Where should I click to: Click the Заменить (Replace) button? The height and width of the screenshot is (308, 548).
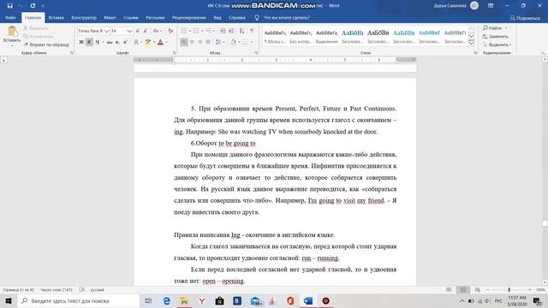[x=496, y=36]
